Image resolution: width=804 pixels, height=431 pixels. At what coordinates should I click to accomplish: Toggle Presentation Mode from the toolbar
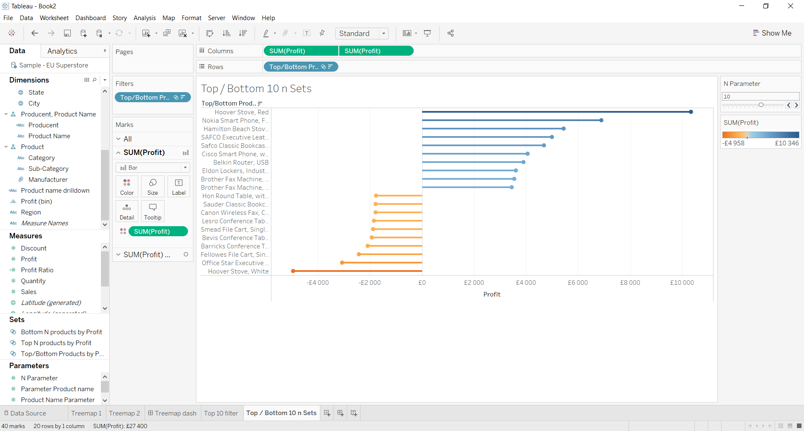click(x=428, y=34)
